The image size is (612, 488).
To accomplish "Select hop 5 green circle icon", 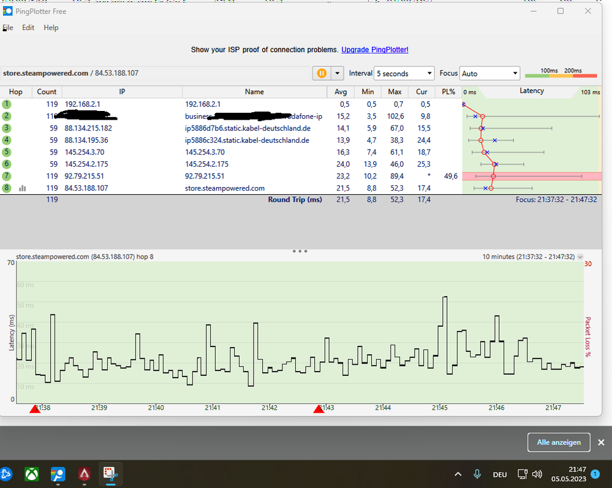I will click(x=6, y=152).
